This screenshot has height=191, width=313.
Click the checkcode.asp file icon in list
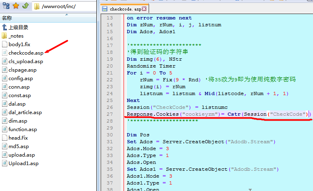point(4,53)
